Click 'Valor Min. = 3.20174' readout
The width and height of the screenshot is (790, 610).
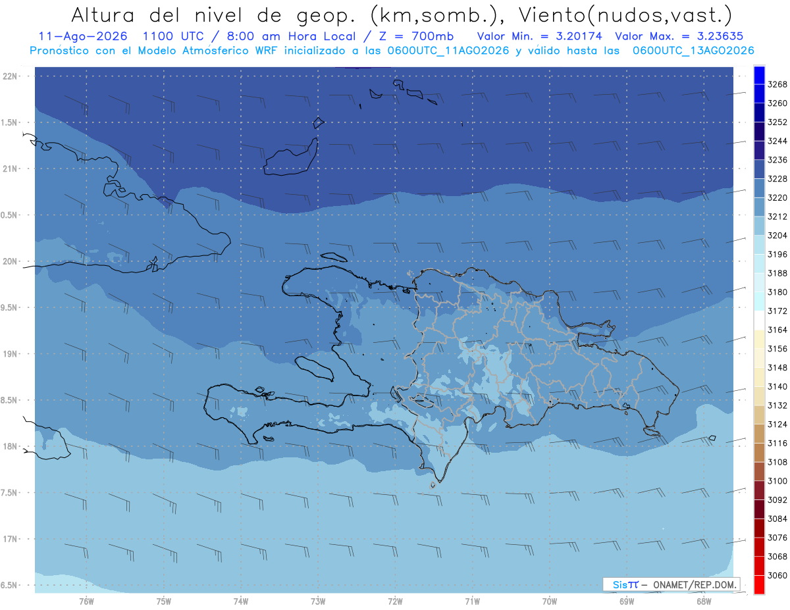pos(539,36)
